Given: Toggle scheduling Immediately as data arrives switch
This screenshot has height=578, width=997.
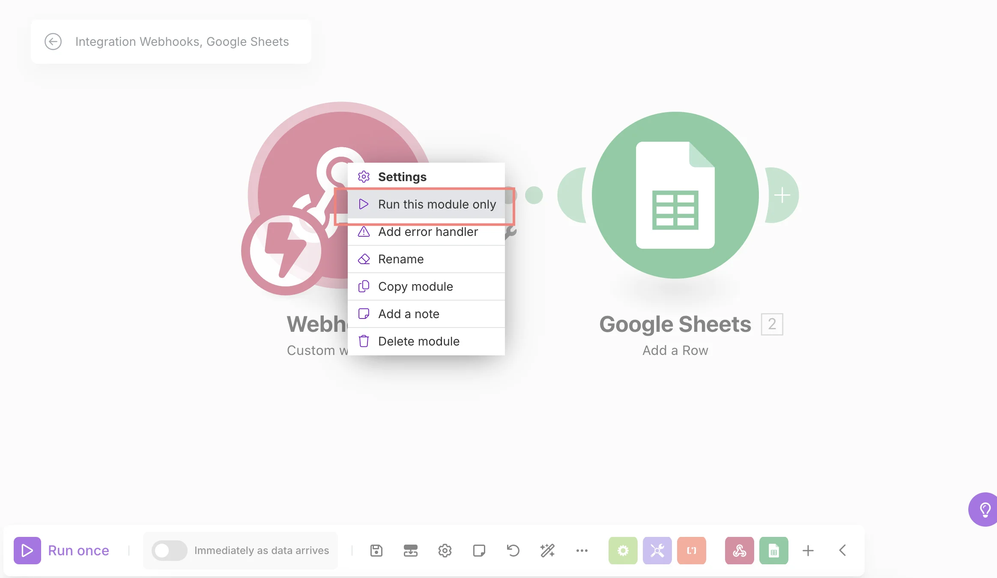Looking at the screenshot, I should point(170,550).
